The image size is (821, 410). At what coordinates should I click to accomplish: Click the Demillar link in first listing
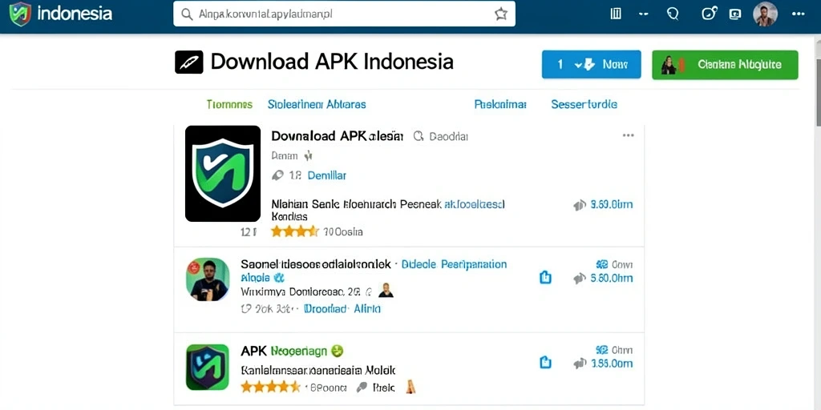pos(327,175)
